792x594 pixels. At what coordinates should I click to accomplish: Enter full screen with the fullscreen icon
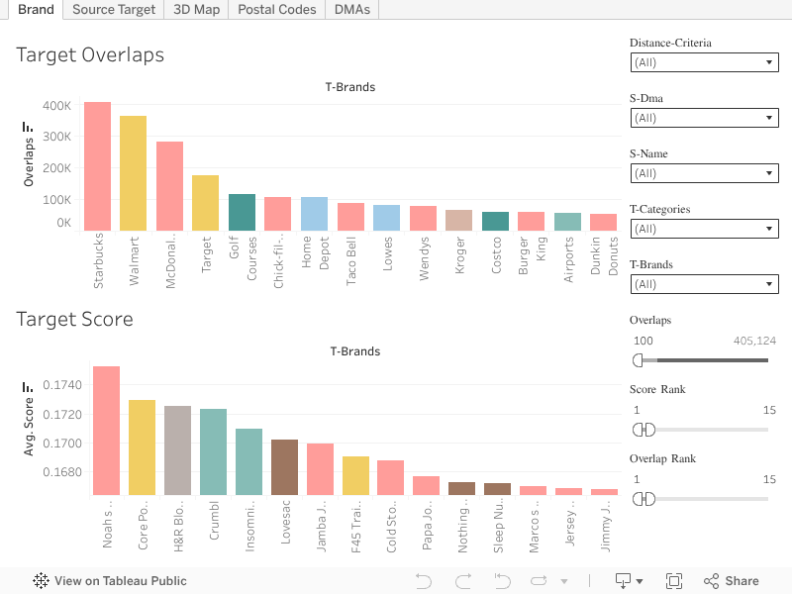(x=674, y=581)
